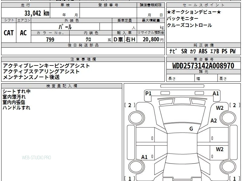This screenshot has width=242, height=181.
Task: Select the 注意事項欄 header
Action: click(x=83, y=59)
